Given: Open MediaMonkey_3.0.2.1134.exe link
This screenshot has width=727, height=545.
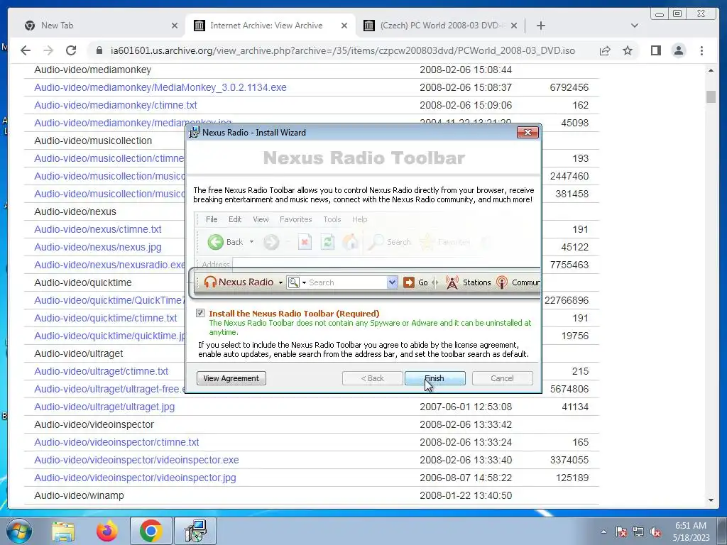Looking at the screenshot, I should (x=160, y=87).
